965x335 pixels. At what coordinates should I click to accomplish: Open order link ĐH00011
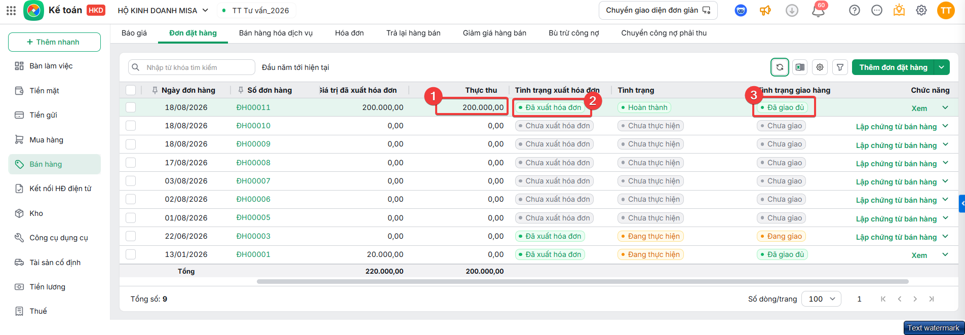(x=253, y=107)
